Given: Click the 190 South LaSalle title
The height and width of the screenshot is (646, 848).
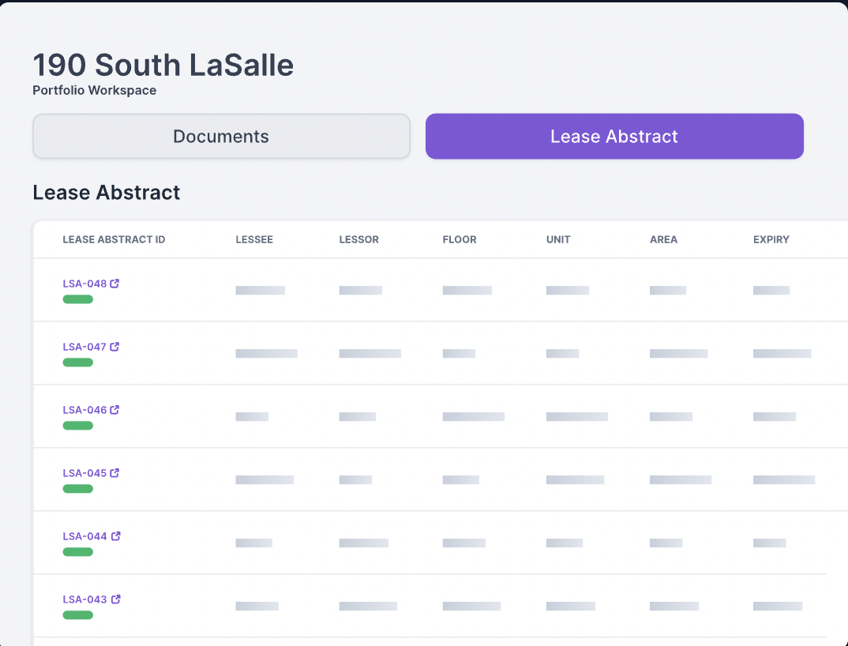Looking at the screenshot, I should point(163,65).
